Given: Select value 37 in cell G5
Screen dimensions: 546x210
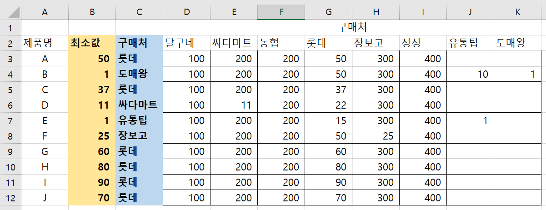Looking at the screenshot, I should 328,90.
